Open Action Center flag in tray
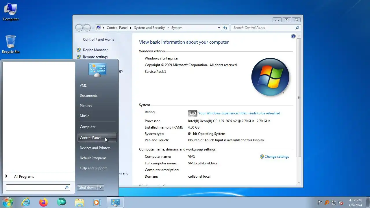This screenshot has height=208, width=370. click(x=320, y=203)
